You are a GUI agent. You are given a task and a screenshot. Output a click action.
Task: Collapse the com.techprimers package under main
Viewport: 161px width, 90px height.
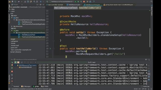pos(14,20)
